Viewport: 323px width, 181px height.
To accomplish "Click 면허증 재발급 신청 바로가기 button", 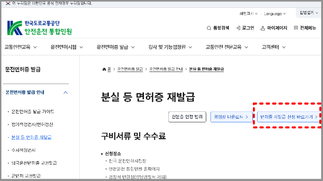I will coord(289,117).
